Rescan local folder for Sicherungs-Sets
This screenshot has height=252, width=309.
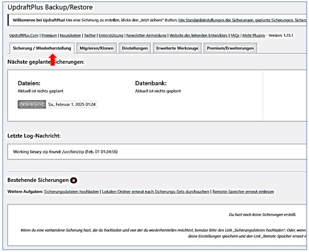click(155, 191)
